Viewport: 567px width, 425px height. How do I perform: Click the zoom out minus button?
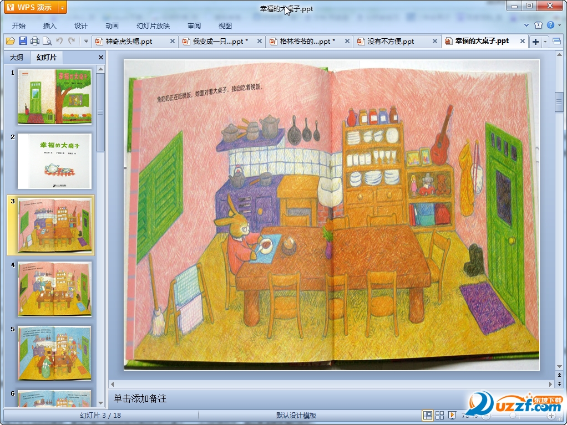point(487,416)
